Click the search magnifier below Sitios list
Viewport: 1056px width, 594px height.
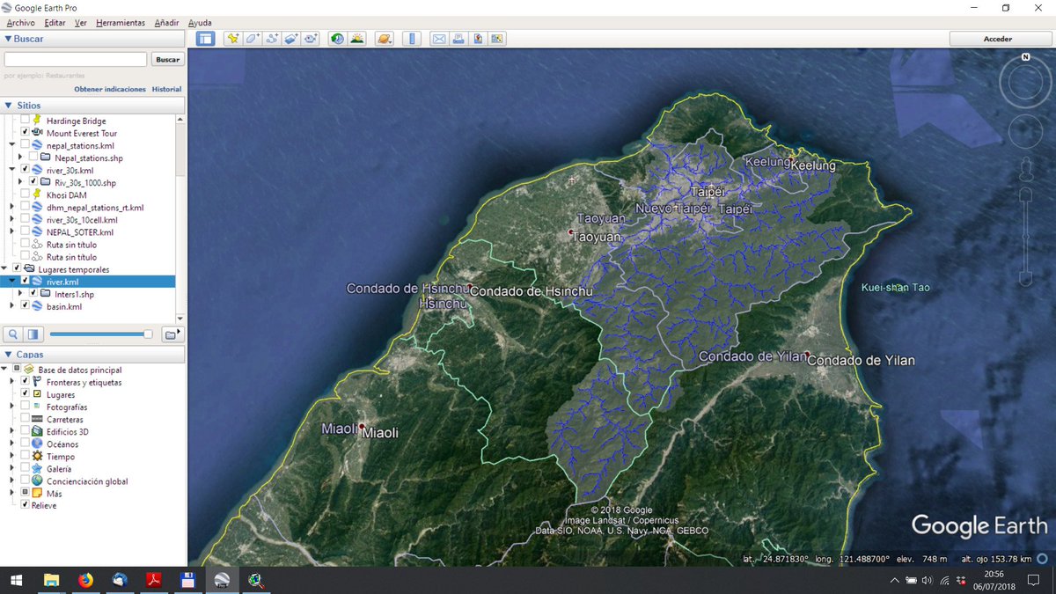coord(13,334)
